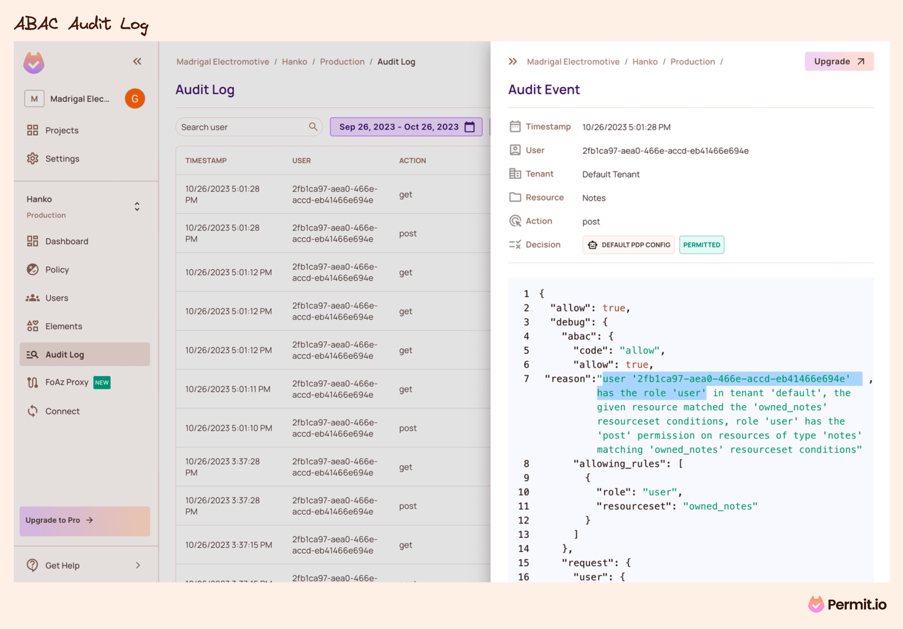Click the Production breadcrumb link in Audit Log
Viewport: 903px width, 629px height.
[x=342, y=62]
